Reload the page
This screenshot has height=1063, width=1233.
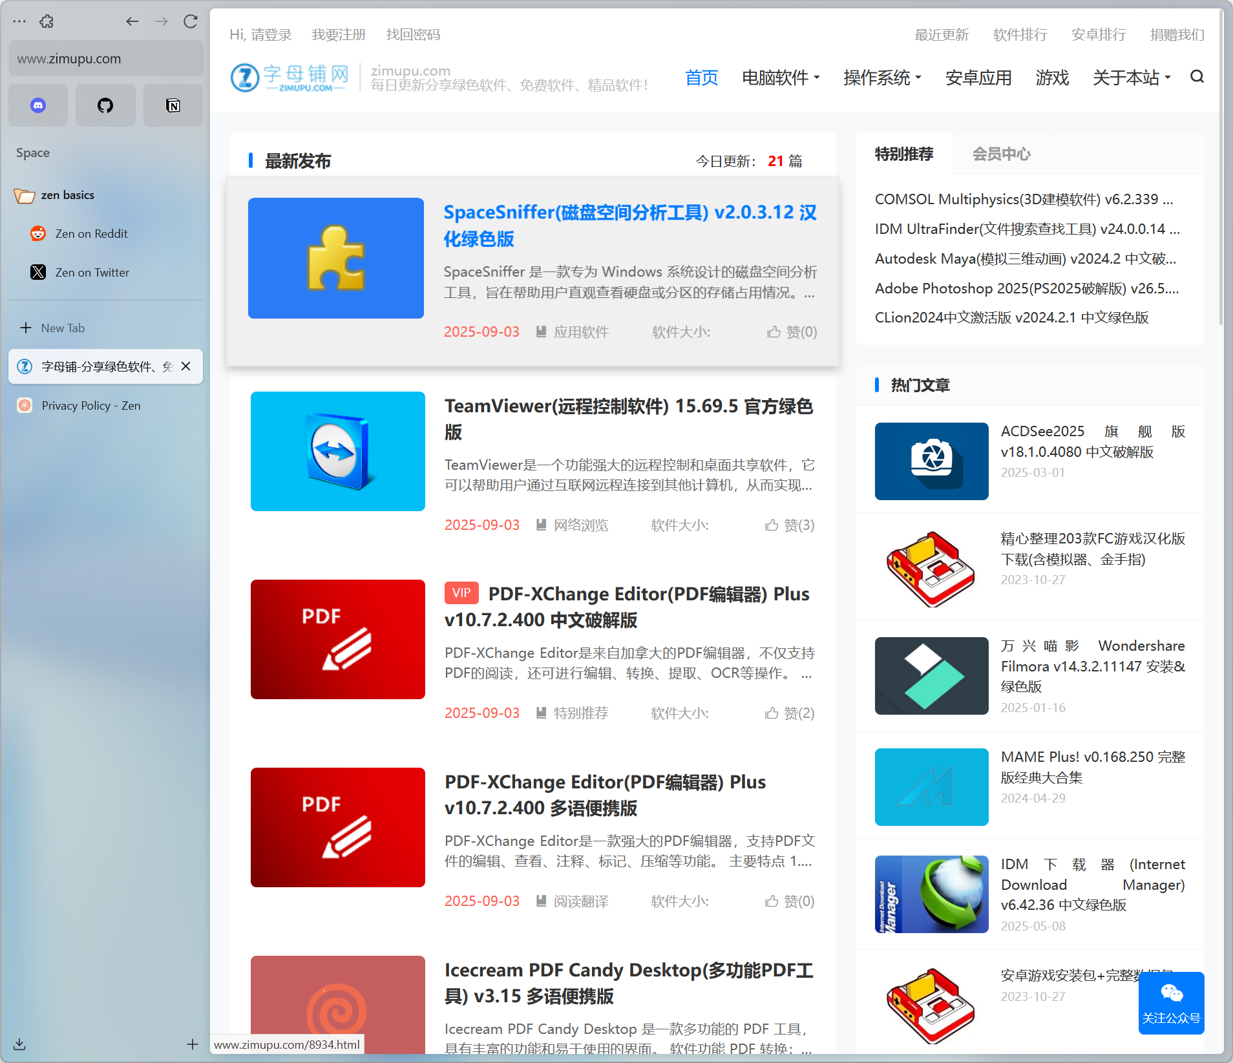(190, 21)
